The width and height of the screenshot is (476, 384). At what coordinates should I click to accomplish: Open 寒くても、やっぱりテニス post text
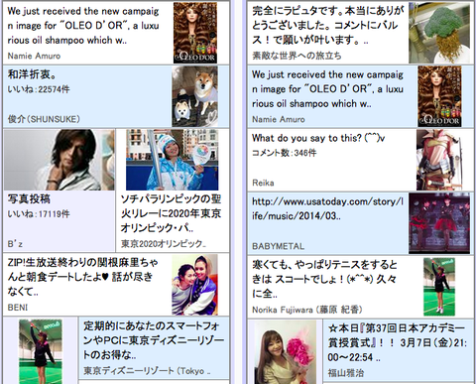324,279
